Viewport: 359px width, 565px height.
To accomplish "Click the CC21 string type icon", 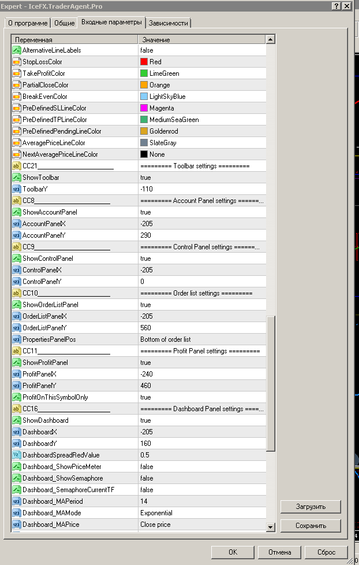I will pyautogui.click(x=17, y=166).
